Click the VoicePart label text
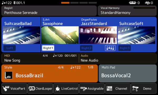Screen dimensions: 158x95 coord(18,89)
